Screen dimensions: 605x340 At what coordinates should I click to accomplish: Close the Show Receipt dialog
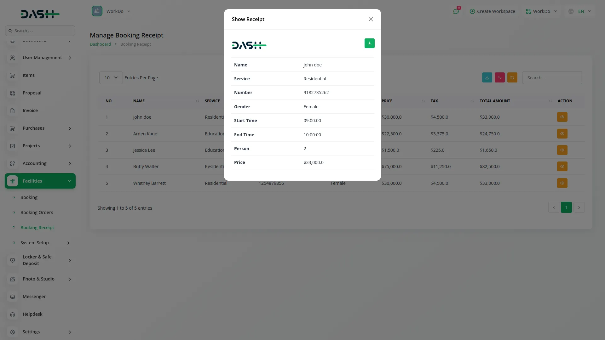pyautogui.click(x=371, y=19)
